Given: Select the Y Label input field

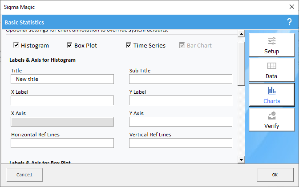Looking at the screenshot, I should click(x=181, y=100).
